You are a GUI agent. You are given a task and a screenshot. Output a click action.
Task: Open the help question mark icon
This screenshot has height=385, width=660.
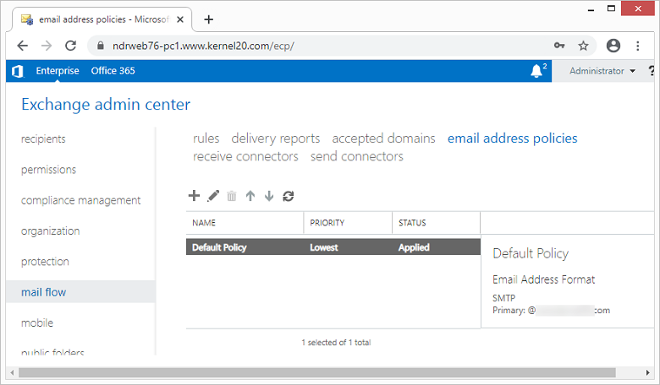(652, 71)
